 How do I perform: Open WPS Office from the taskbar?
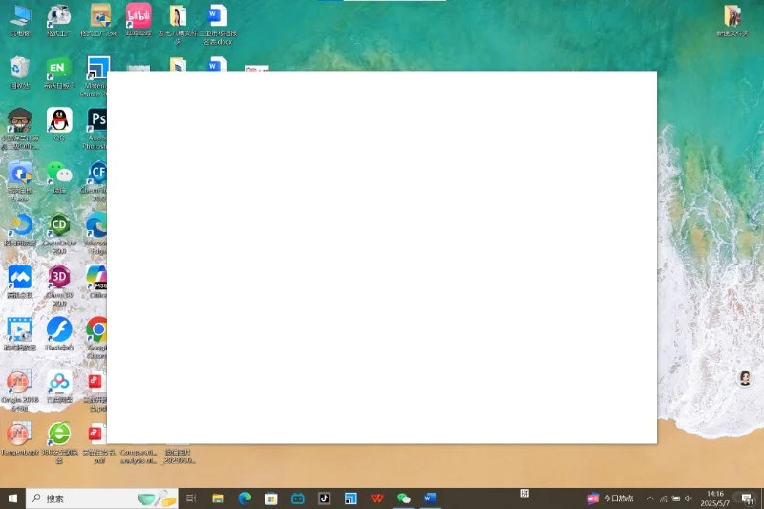click(377, 498)
